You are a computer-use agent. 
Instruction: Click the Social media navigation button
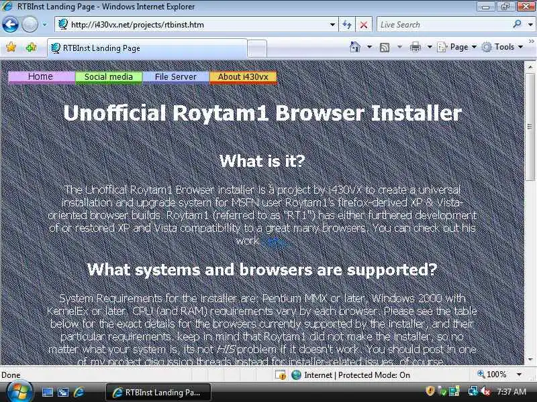pos(109,77)
